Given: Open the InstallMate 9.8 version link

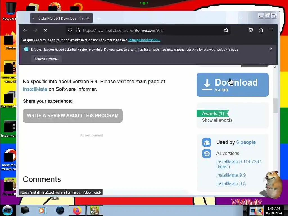Looking at the screenshot, I should pyautogui.click(x=231, y=183).
